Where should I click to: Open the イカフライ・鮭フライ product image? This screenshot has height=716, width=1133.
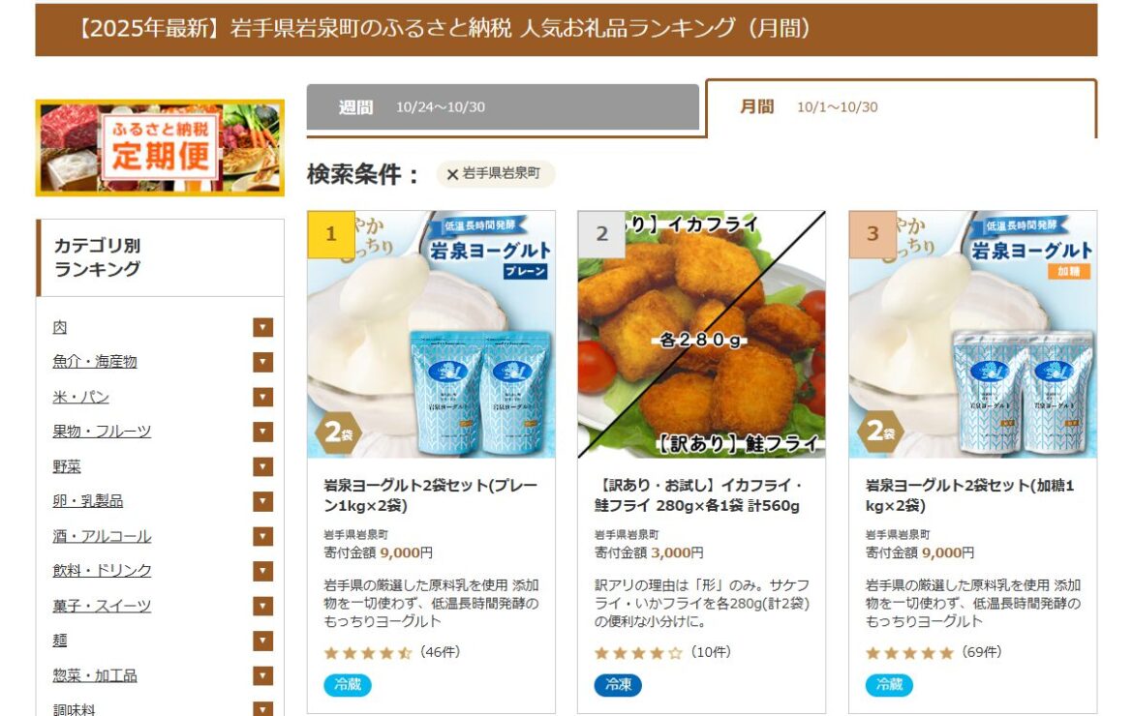click(x=702, y=334)
